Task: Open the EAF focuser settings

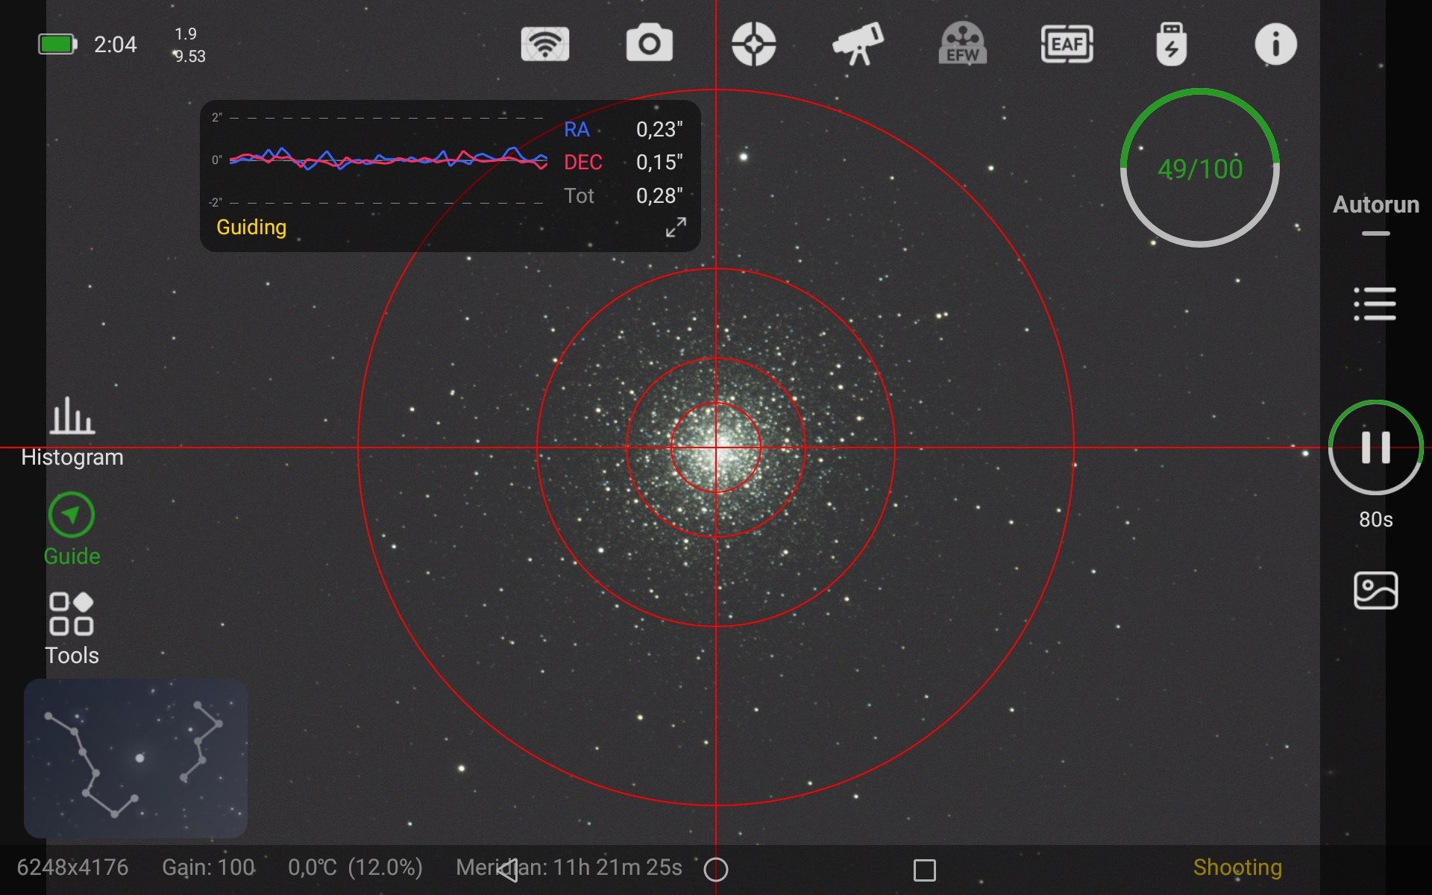Action: 1067,44
